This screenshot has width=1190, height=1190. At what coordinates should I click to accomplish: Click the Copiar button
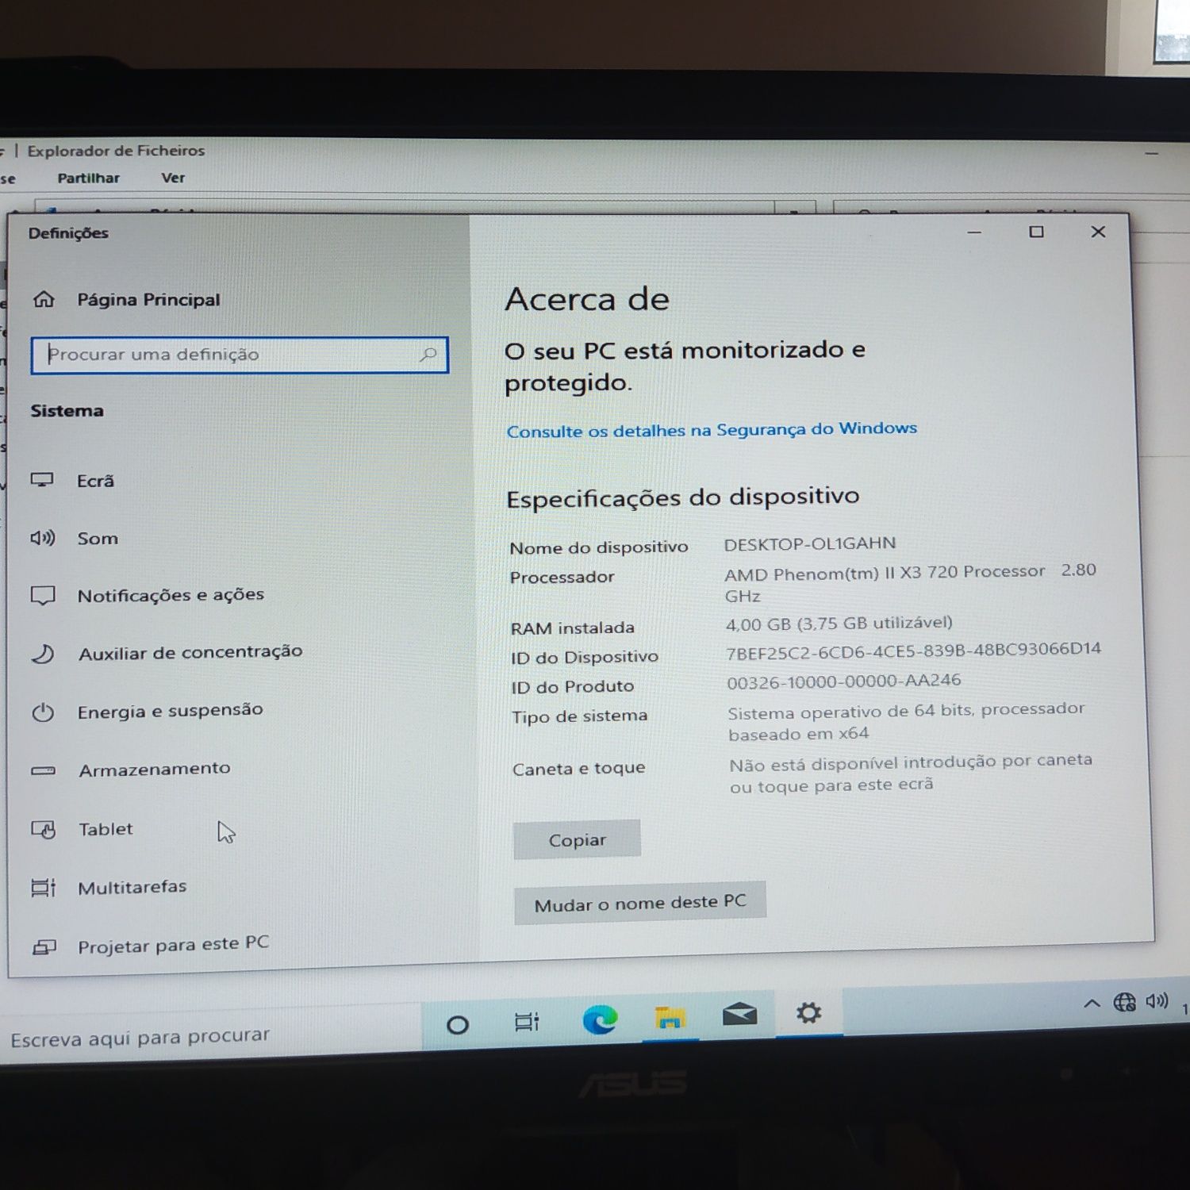tap(577, 839)
